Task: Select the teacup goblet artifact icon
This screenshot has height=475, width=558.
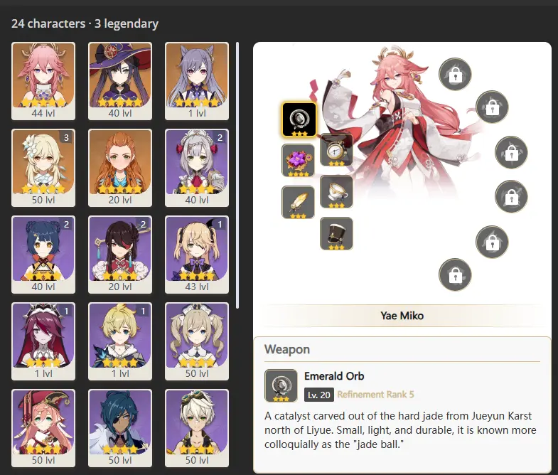Action: (x=337, y=191)
